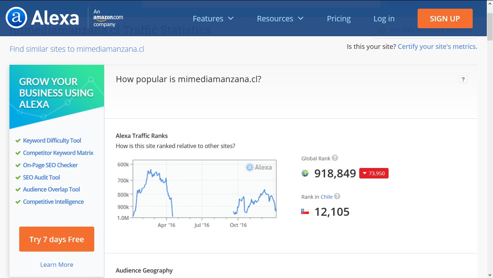Image resolution: width=493 pixels, height=278 pixels.
Task: Click the Global Rank help icon
Action: (335, 158)
